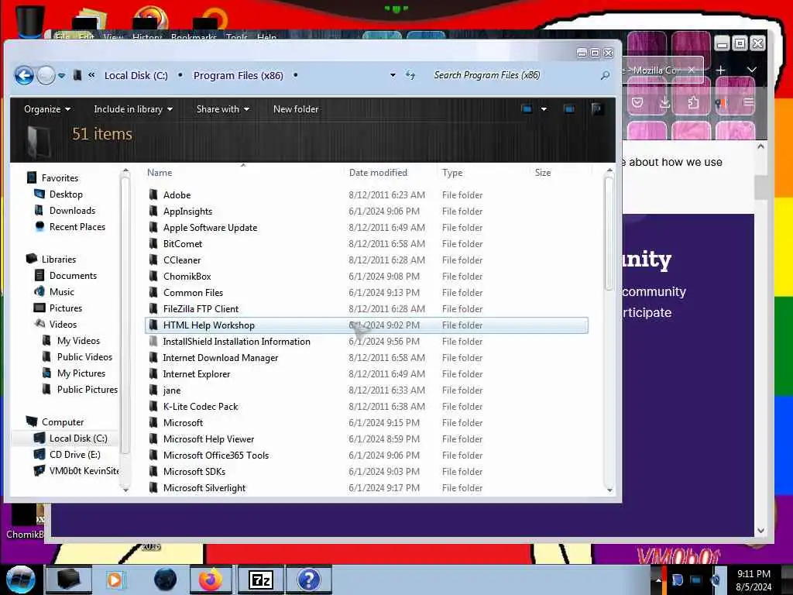Toggle the preview pane icon

click(569, 109)
